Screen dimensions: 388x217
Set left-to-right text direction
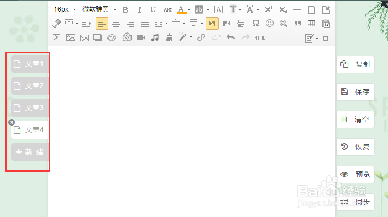pos(212,24)
